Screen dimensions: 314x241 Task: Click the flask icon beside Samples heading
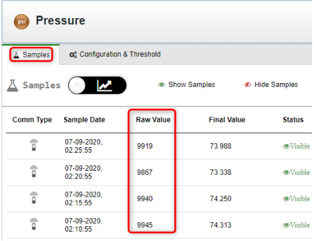tap(13, 86)
